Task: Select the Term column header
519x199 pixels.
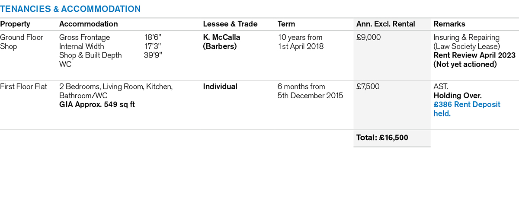Action: tap(286, 24)
